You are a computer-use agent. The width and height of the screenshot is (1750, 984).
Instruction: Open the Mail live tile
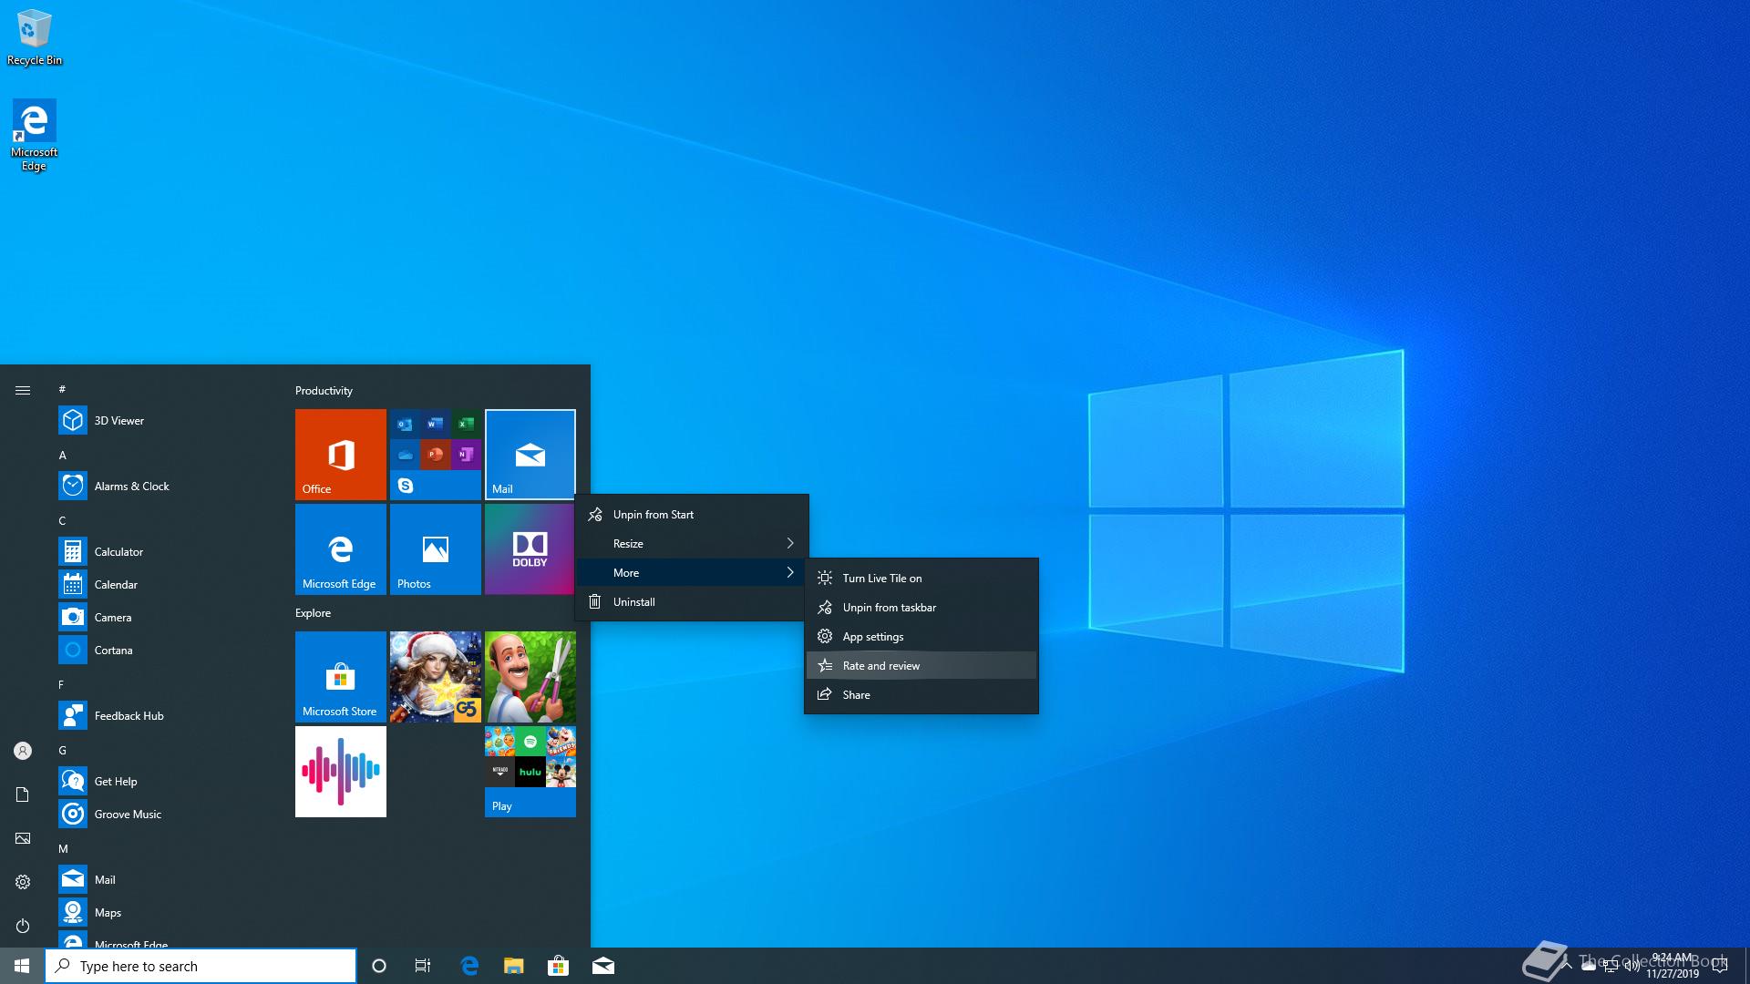[x=530, y=455]
